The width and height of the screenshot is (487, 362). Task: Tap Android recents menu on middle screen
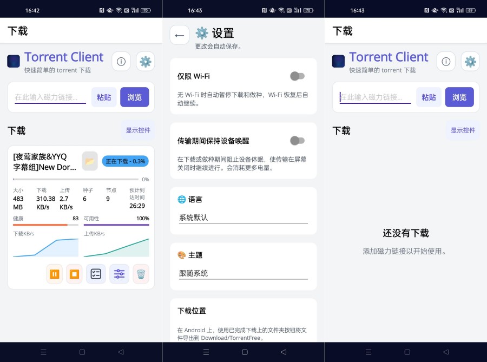[206, 352]
